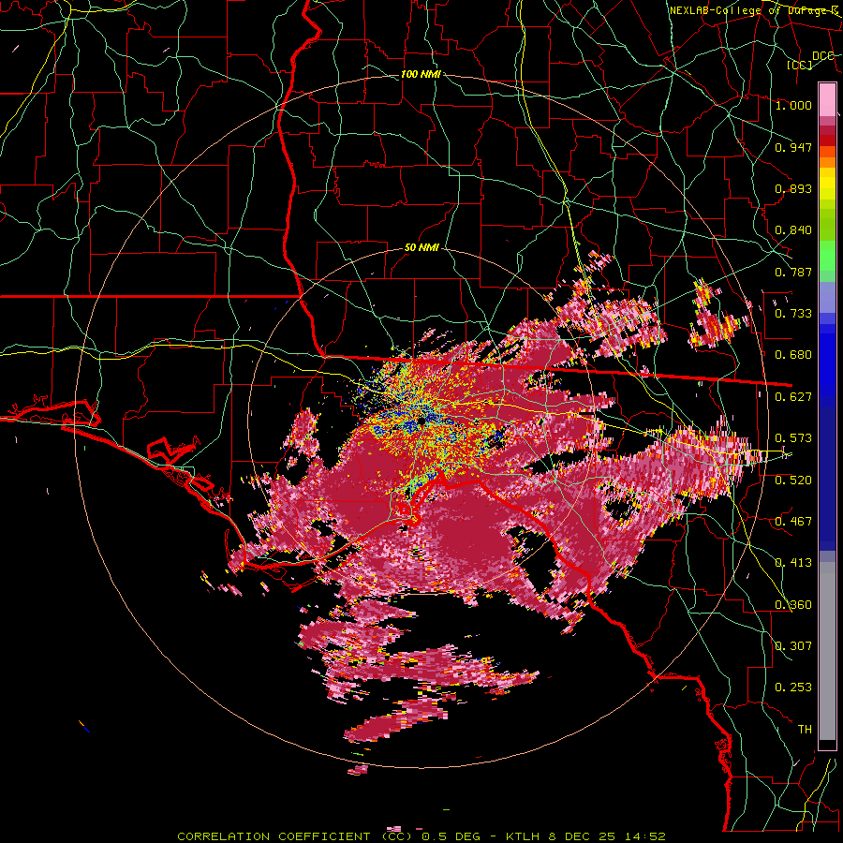Click the "0.467" scale value
The image size is (843, 843).
pos(793,522)
